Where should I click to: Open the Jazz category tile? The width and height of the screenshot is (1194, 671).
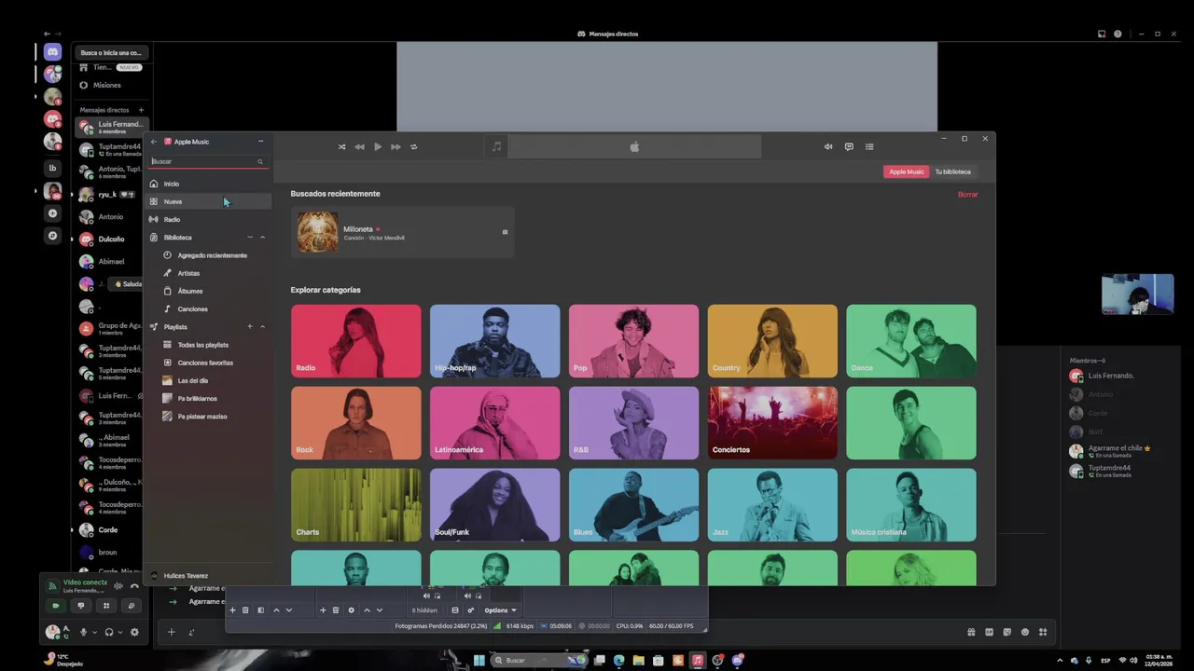(x=772, y=505)
